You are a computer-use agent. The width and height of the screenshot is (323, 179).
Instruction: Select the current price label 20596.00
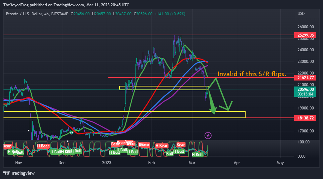(305, 89)
